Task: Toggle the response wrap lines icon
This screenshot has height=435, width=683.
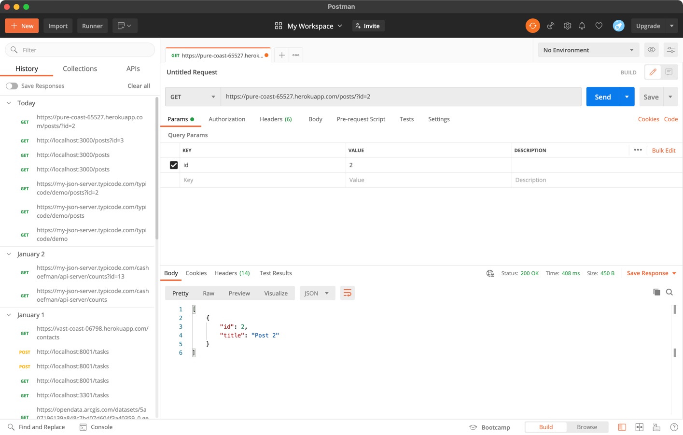Action: coord(348,293)
